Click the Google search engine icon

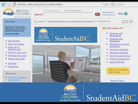point(113,4)
